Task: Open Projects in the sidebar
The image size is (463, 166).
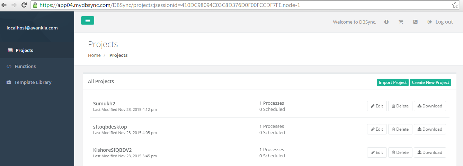Action: [24, 50]
